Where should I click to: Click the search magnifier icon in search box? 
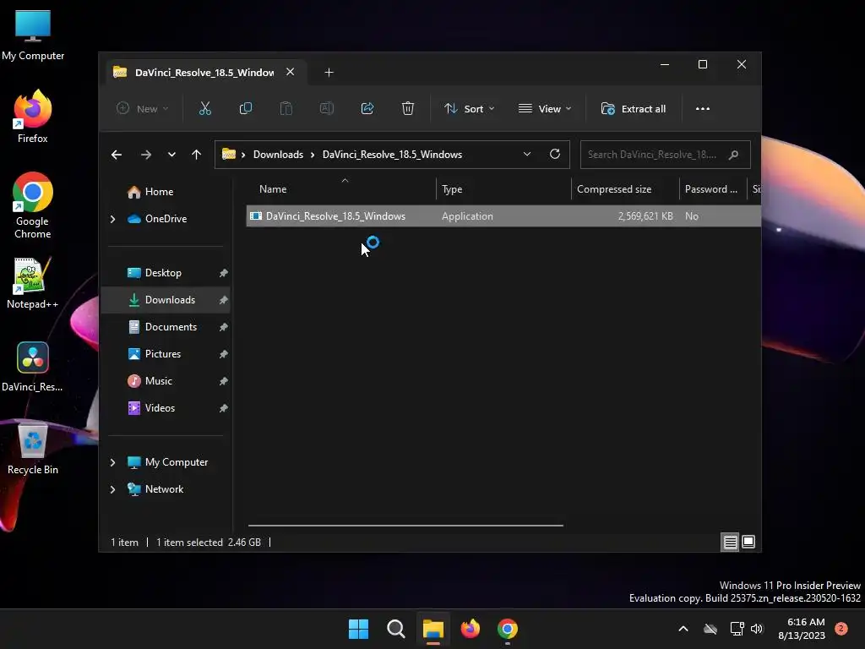pyautogui.click(x=733, y=155)
